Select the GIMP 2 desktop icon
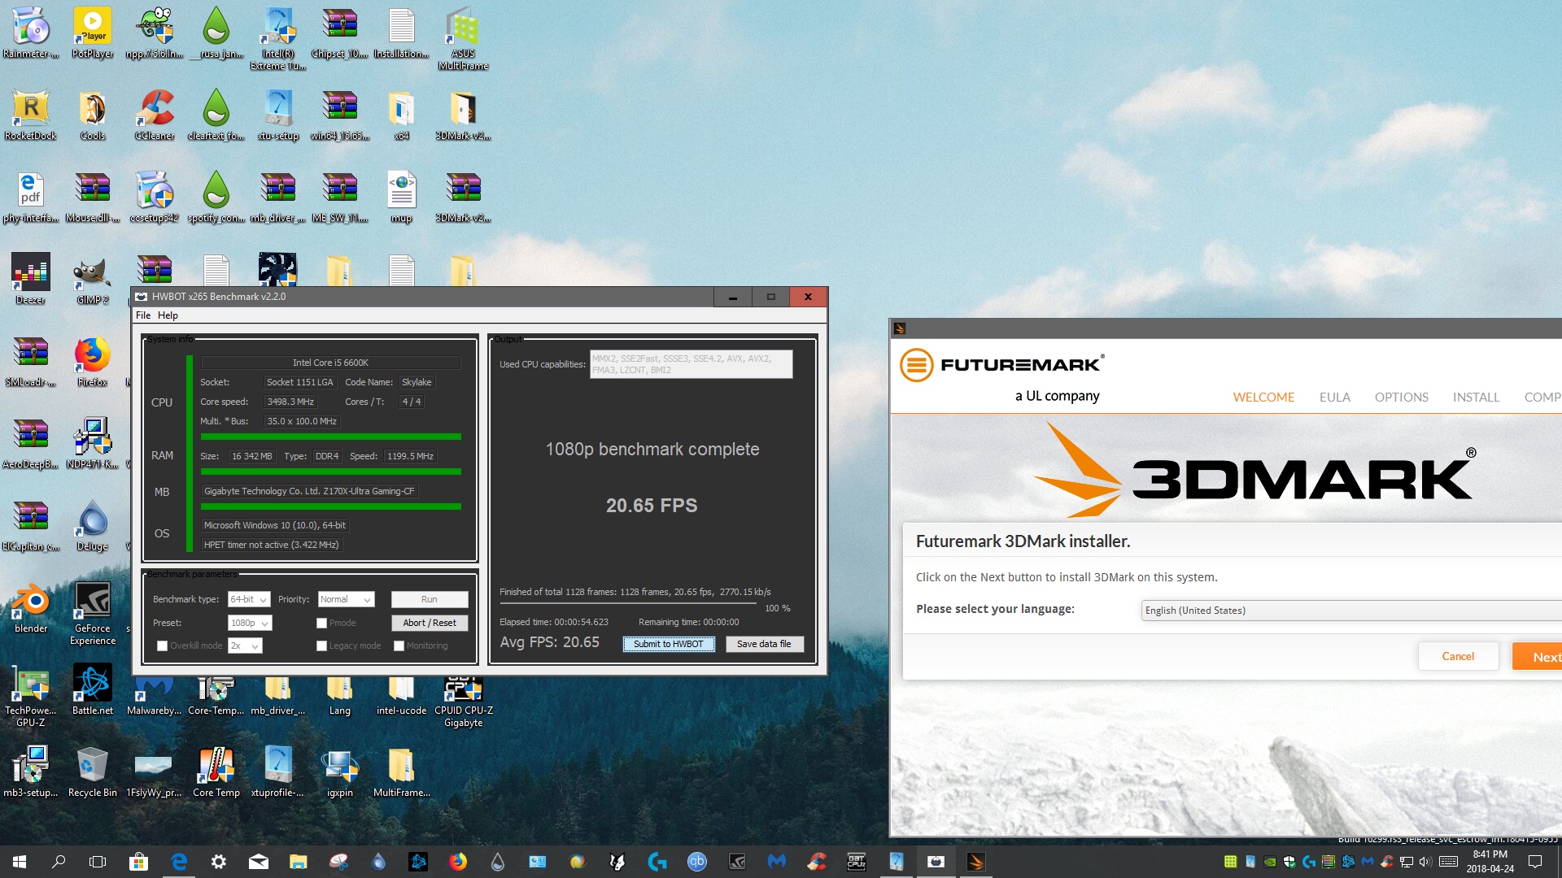1562x878 pixels. pyautogui.click(x=93, y=280)
